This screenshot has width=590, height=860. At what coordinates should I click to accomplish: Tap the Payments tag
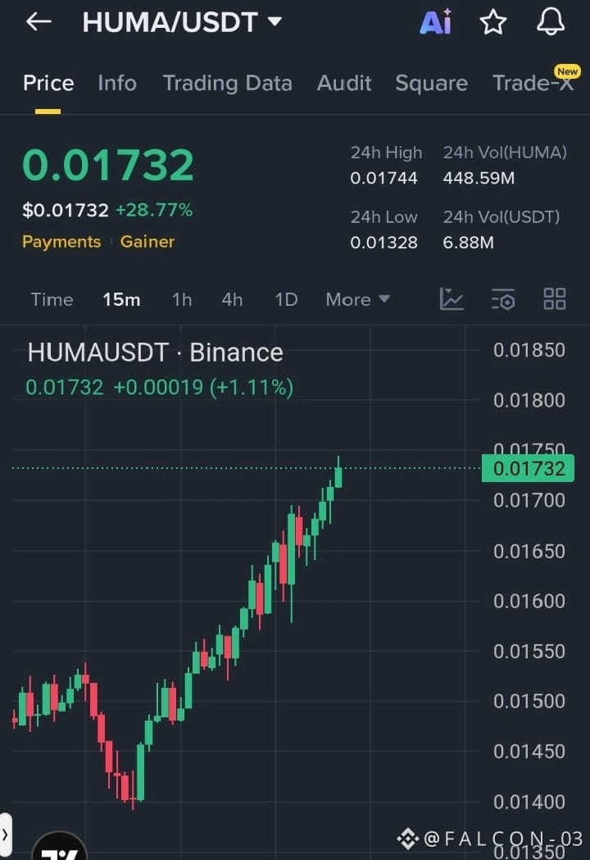coord(61,242)
